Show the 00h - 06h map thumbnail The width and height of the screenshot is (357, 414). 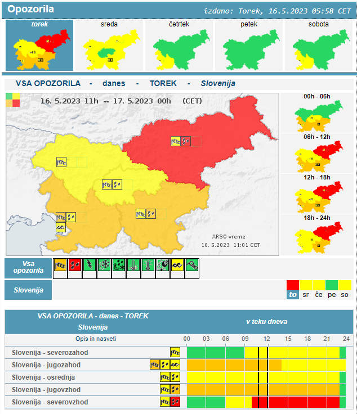click(317, 112)
